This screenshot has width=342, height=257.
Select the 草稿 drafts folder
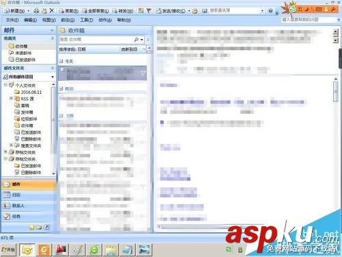pos(22,106)
